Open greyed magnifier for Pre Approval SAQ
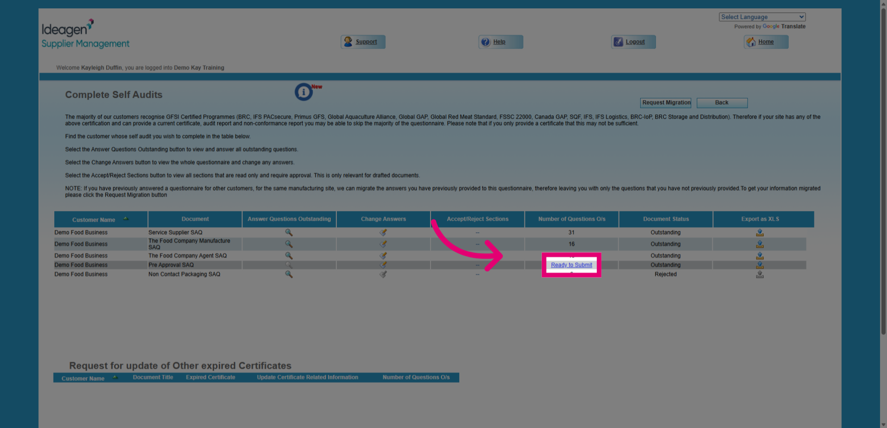Screen dimensions: 887x428 tap(289, 265)
